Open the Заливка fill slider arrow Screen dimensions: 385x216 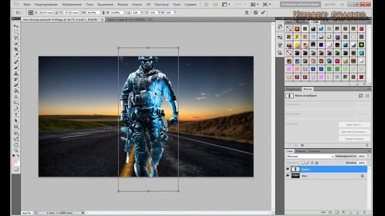[368, 163]
